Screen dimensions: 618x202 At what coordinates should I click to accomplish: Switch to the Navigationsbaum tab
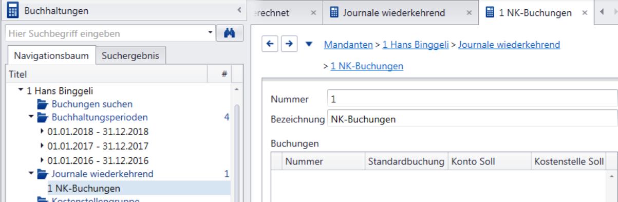52,56
